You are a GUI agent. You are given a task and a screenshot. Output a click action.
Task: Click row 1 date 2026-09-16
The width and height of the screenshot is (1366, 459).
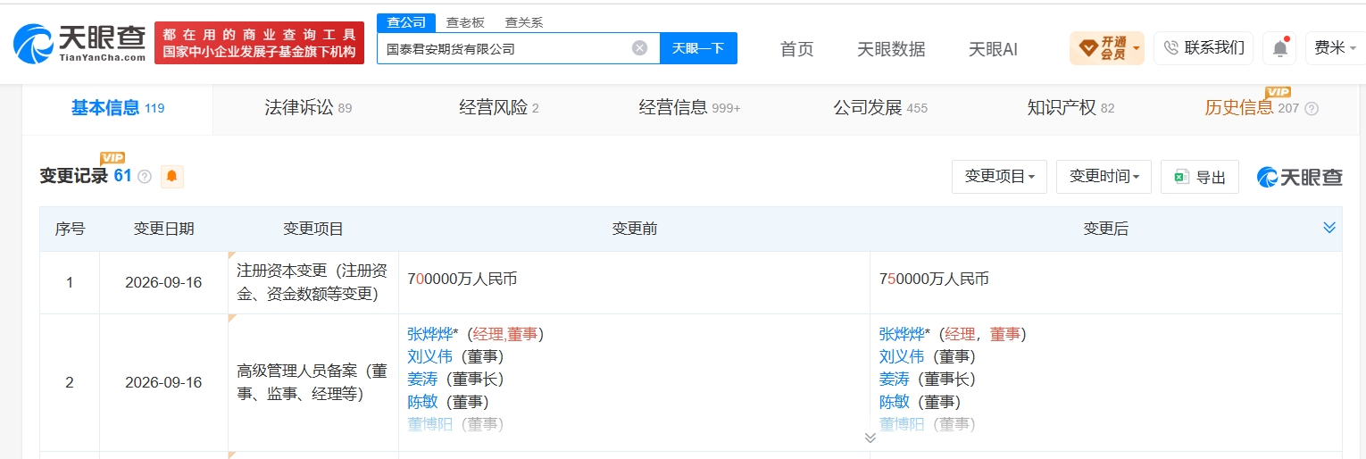(x=163, y=282)
